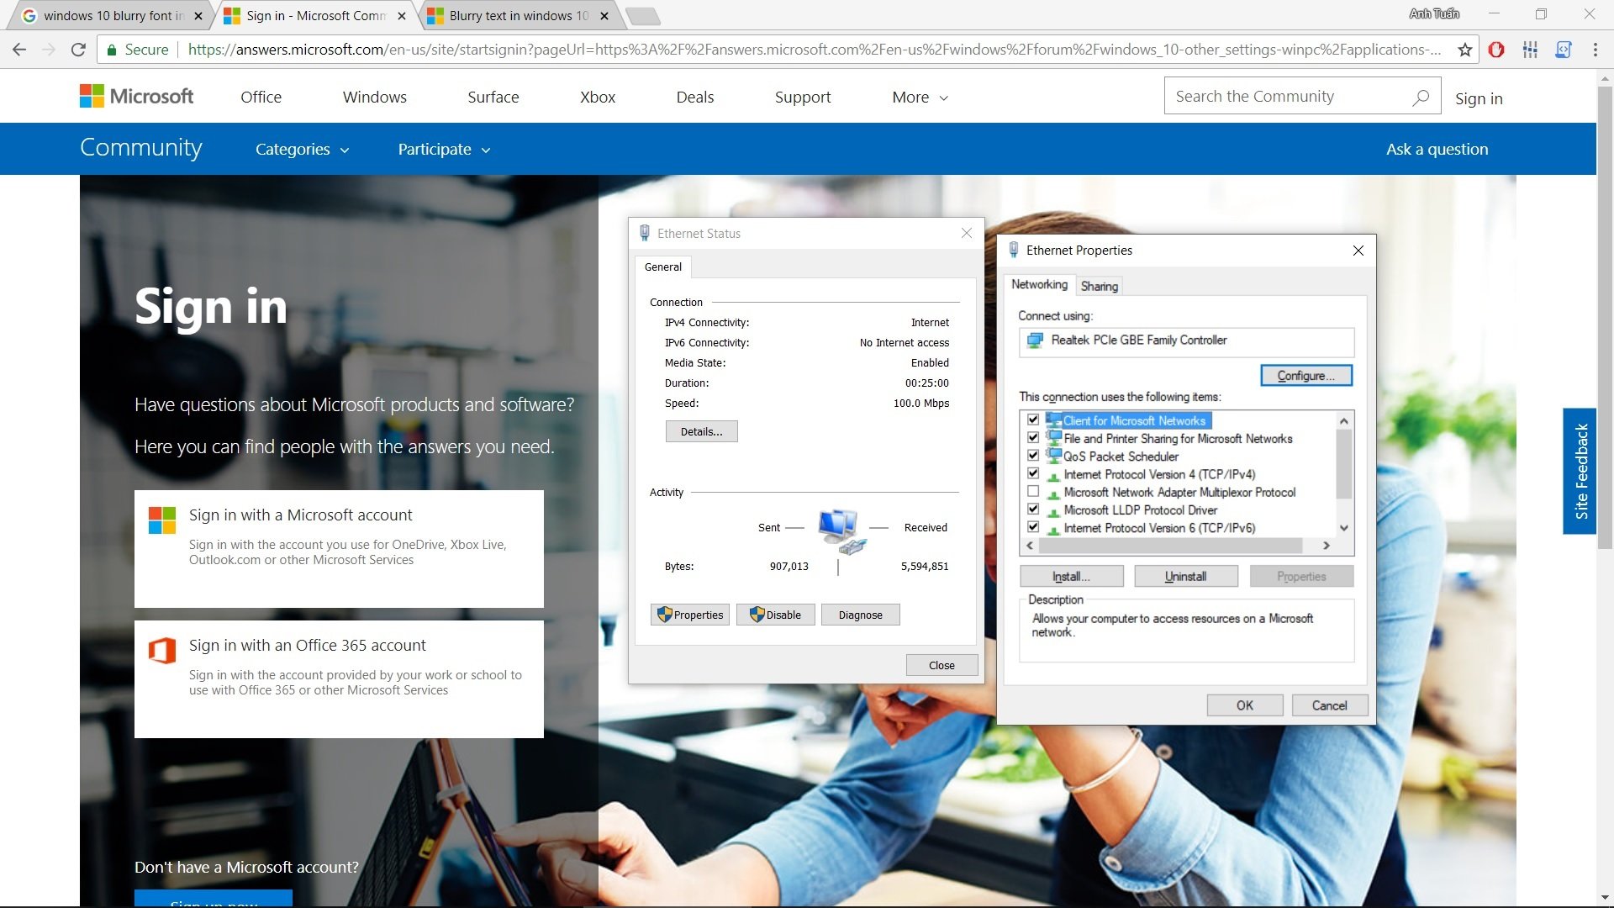Click the Sign in link in header
Image resolution: width=1614 pixels, height=908 pixels.
pyautogui.click(x=1479, y=98)
